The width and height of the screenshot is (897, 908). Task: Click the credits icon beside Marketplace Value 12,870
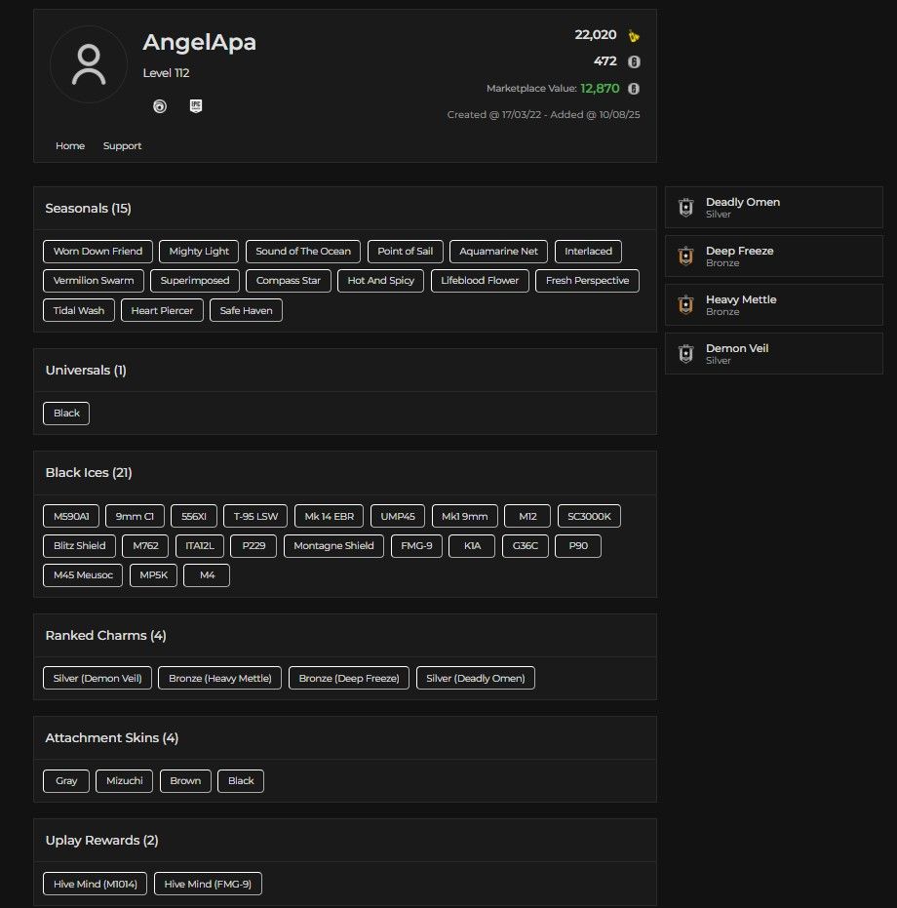pyautogui.click(x=634, y=89)
